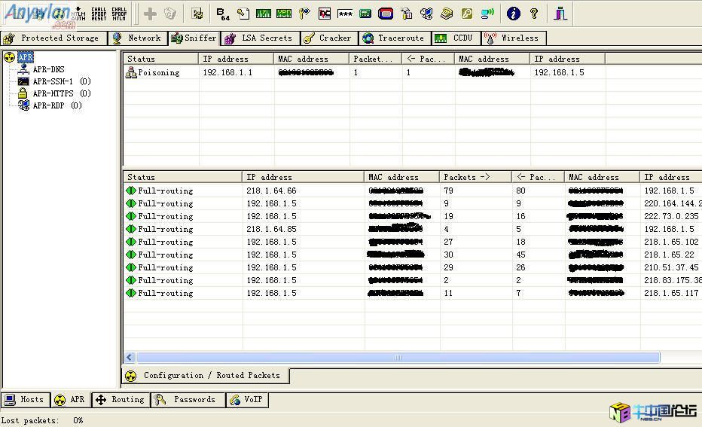The height and width of the screenshot is (427, 702).
Task: Click the blue info About icon
Action: 514,14
